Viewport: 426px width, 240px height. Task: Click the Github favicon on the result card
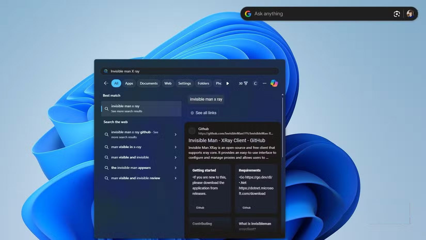pyautogui.click(x=192, y=131)
